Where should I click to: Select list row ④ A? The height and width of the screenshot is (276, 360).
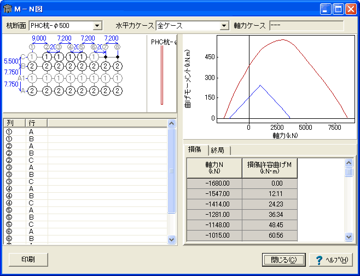(x=85, y=189)
